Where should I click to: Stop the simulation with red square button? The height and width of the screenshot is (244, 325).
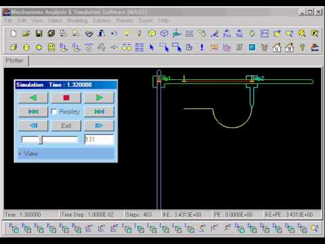pyautogui.click(x=66, y=98)
